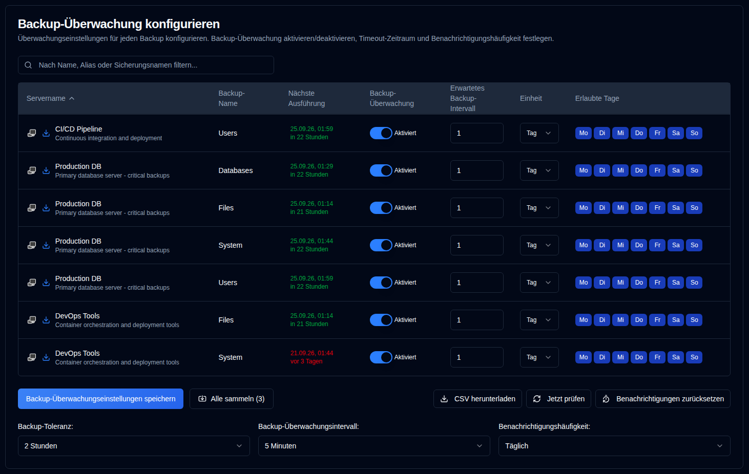Open the Backup-Toleranz dropdown
This screenshot has height=474, width=749.
(x=134, y=446)
